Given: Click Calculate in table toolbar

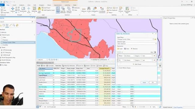Looking at the screenshot, I should pos(50,66).
